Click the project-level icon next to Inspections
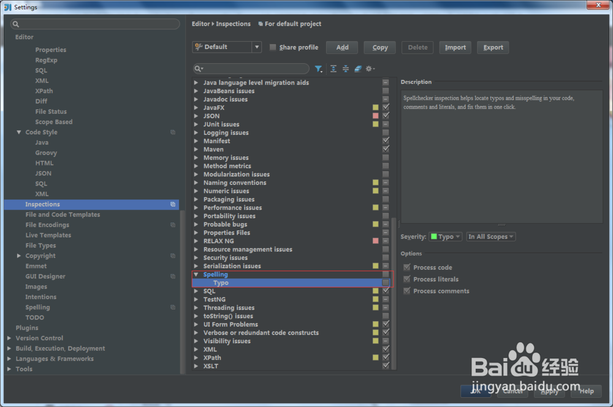Screen dimensions: 613x407 click(x=173, y=205)
